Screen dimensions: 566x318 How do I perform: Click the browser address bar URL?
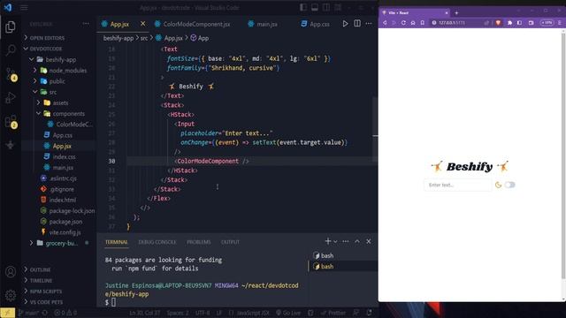point(452,23)
